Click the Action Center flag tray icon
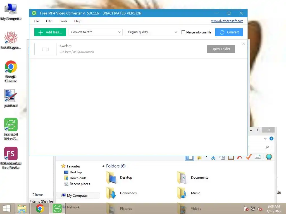The width and height of the screenshot is (286, 214). [x=246, y=209]
